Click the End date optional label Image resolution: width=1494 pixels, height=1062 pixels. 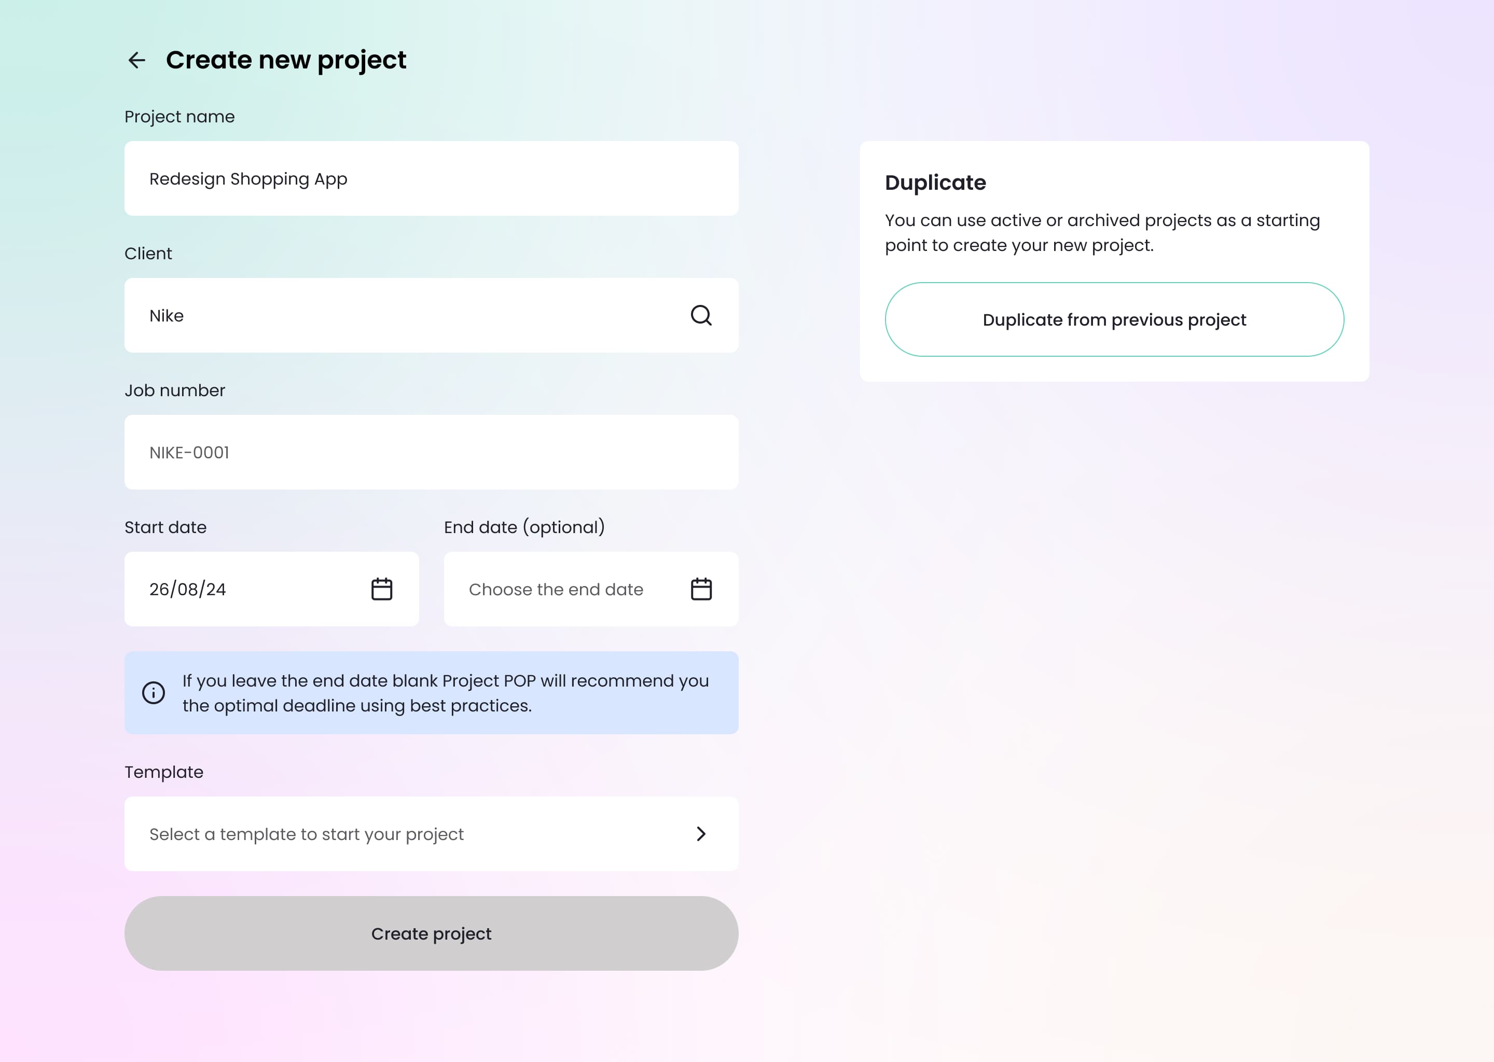click(x=524, y=527)
